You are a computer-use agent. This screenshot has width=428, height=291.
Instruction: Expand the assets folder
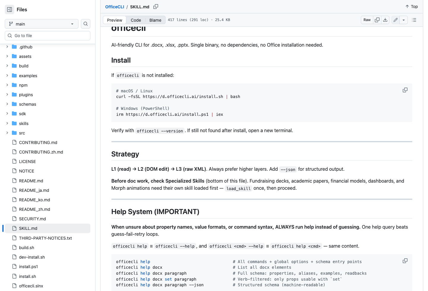tap(7, 56)
